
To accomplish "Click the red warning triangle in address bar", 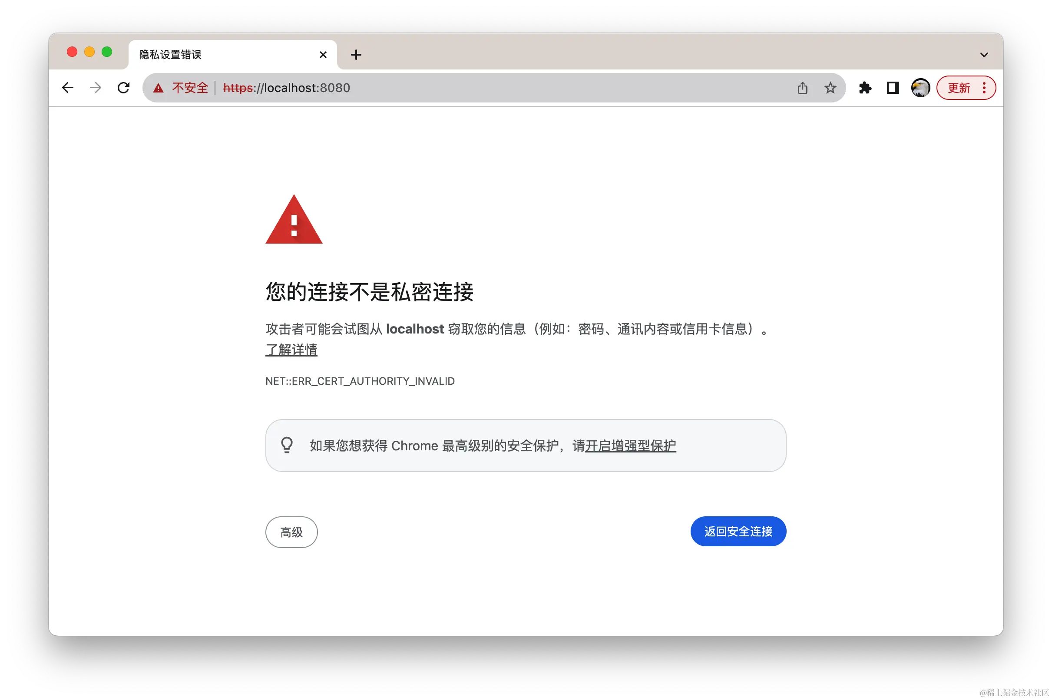I will (x=158, y=88).
